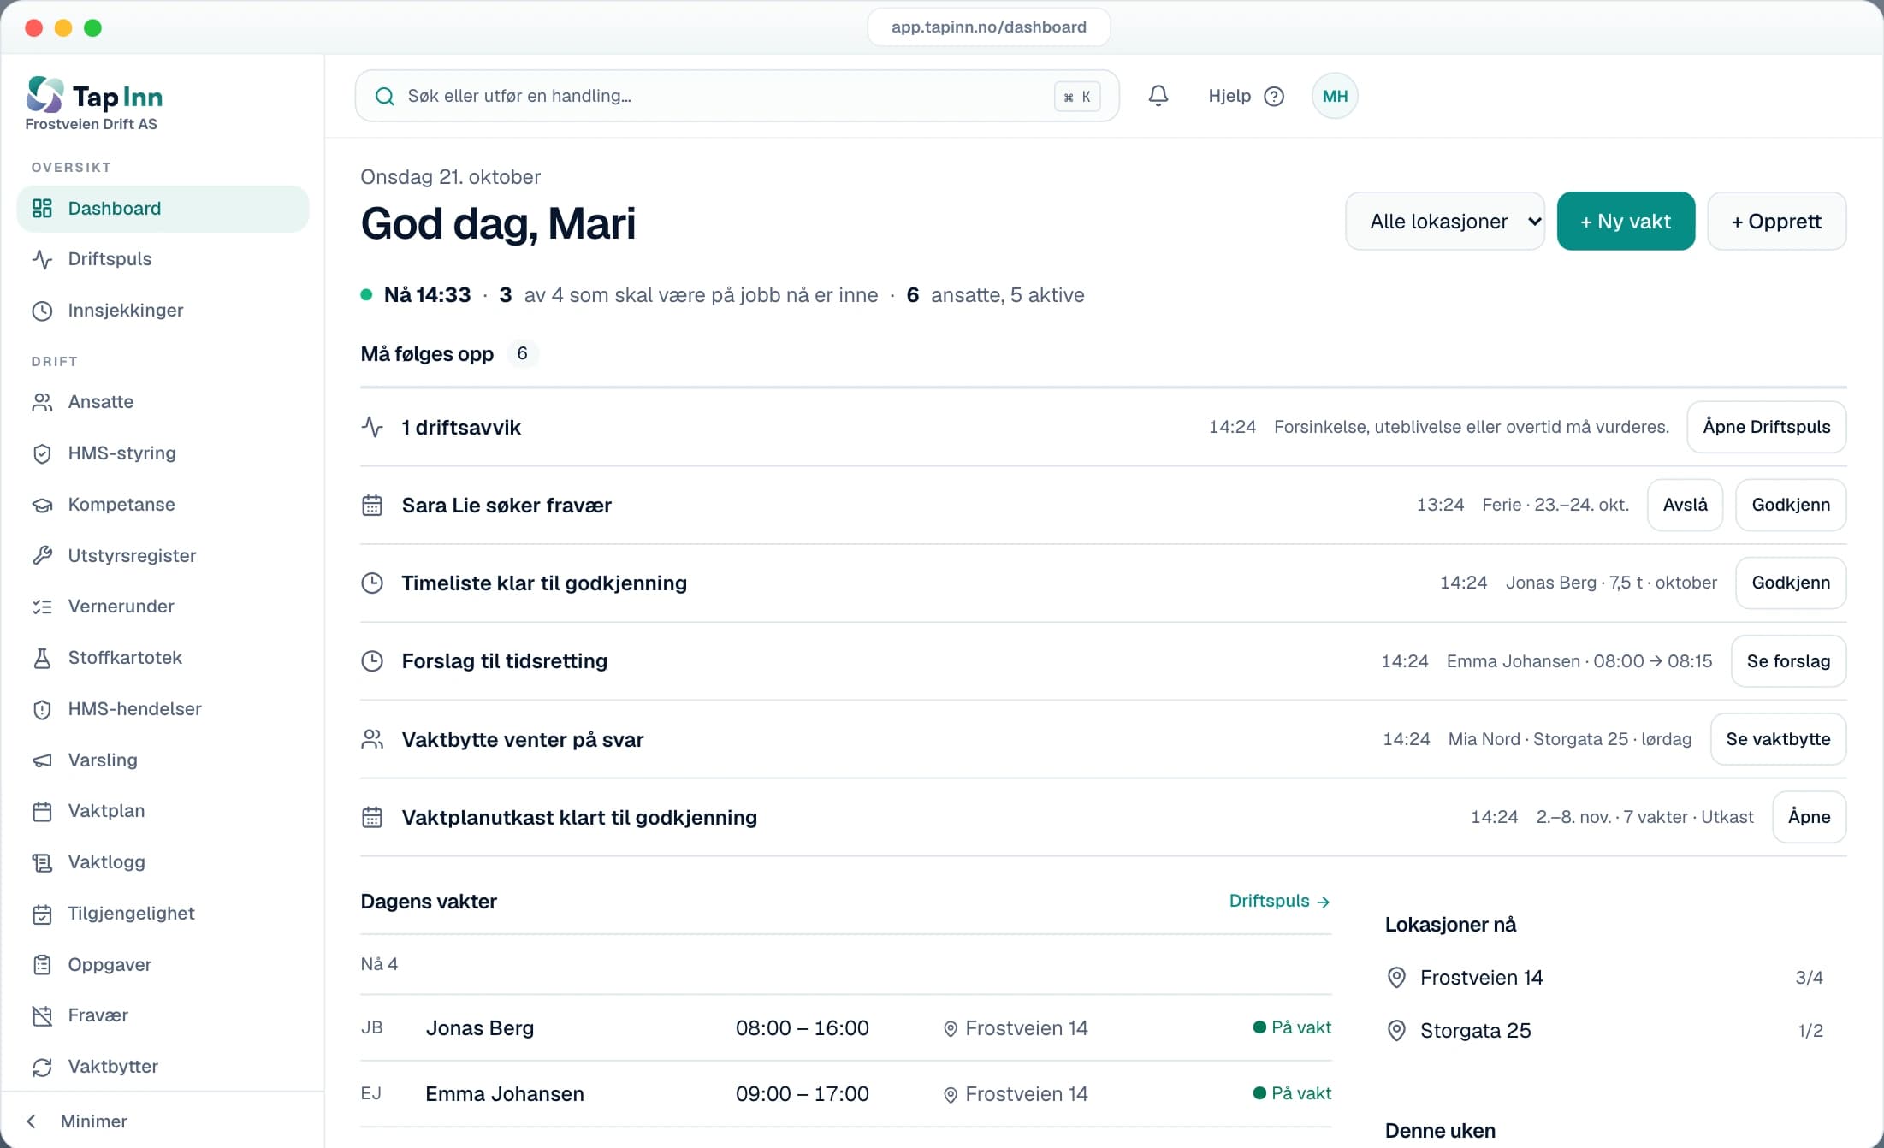Viewport: 1884px width, 1148px height.
Task: Open Vaktplan in the sidebar
Action: coord(163,811)
